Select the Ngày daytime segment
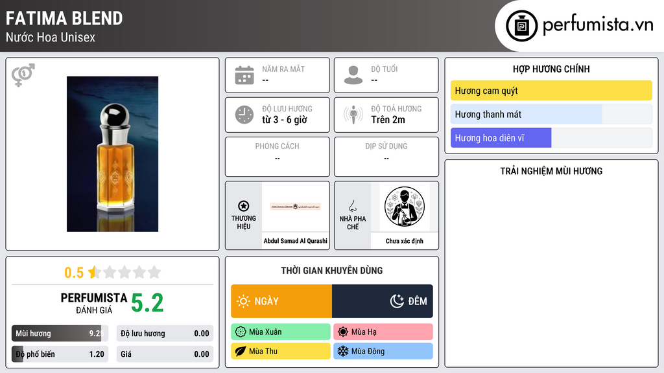 coord(281,301)
